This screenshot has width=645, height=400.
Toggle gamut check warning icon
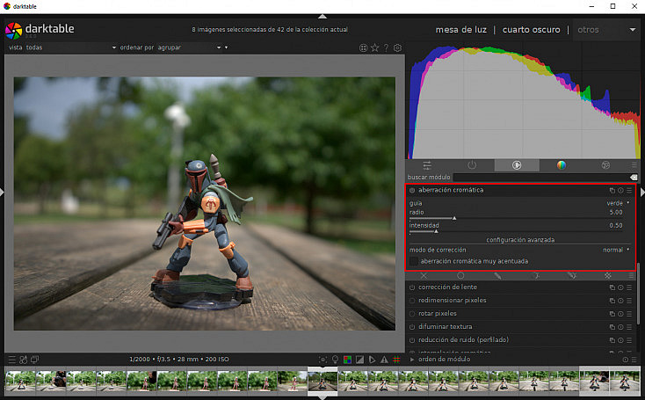[384, 360]
